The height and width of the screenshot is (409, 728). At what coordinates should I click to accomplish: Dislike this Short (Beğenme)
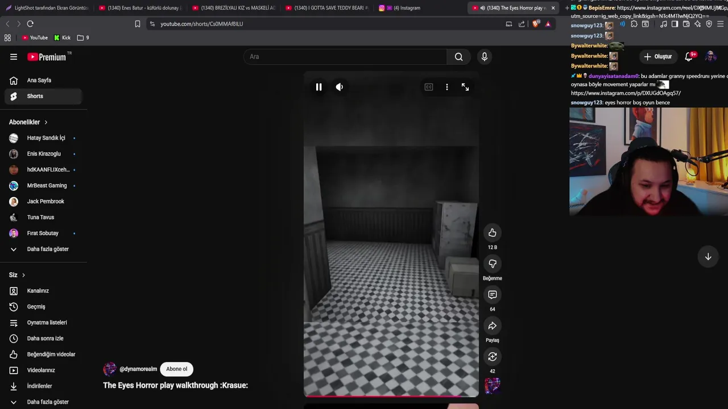(x=493, y=264)
